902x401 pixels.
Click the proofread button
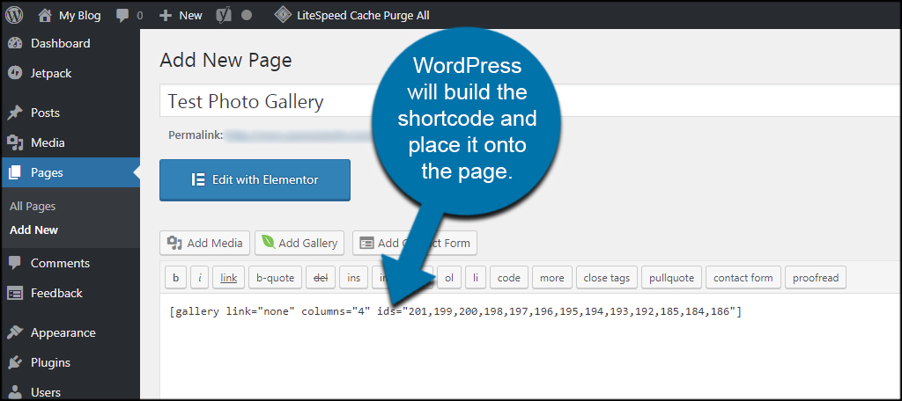816,278
